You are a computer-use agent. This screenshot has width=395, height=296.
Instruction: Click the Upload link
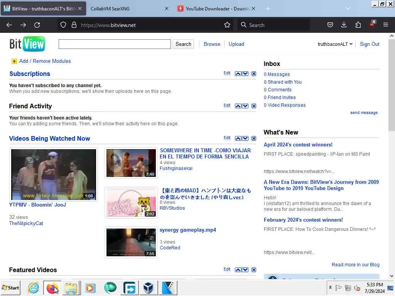pos(236,44)
